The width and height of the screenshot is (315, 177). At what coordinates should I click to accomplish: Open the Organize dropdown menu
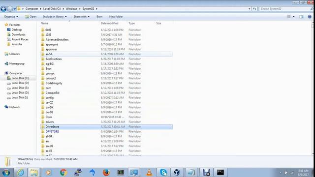[x=11, y=17]
